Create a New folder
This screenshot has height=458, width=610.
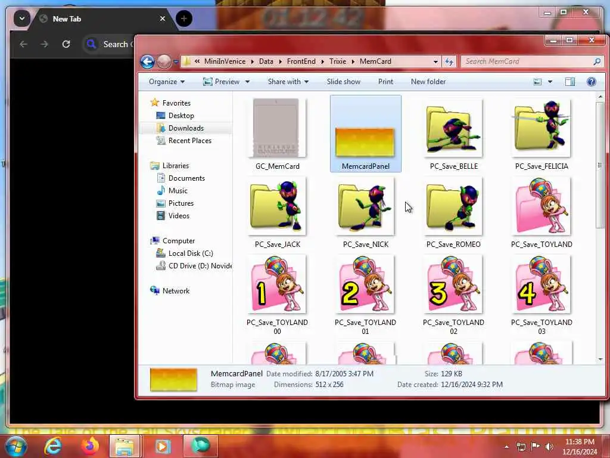pos(428,82)
